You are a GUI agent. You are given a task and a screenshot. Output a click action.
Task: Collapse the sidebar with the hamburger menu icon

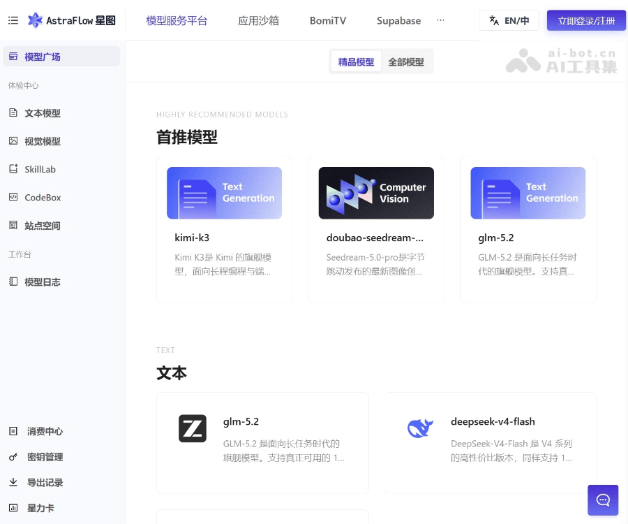tap(13, 20)
